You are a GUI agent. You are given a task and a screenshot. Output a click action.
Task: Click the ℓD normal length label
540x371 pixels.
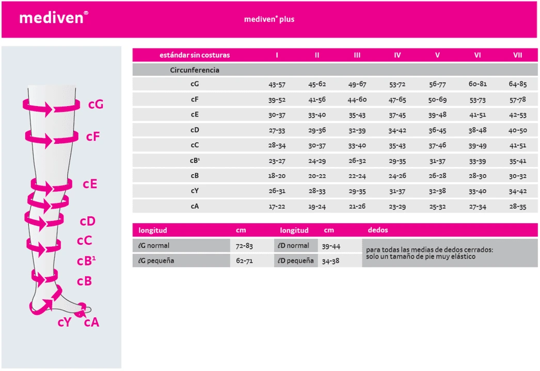click(x=293, y=245)
